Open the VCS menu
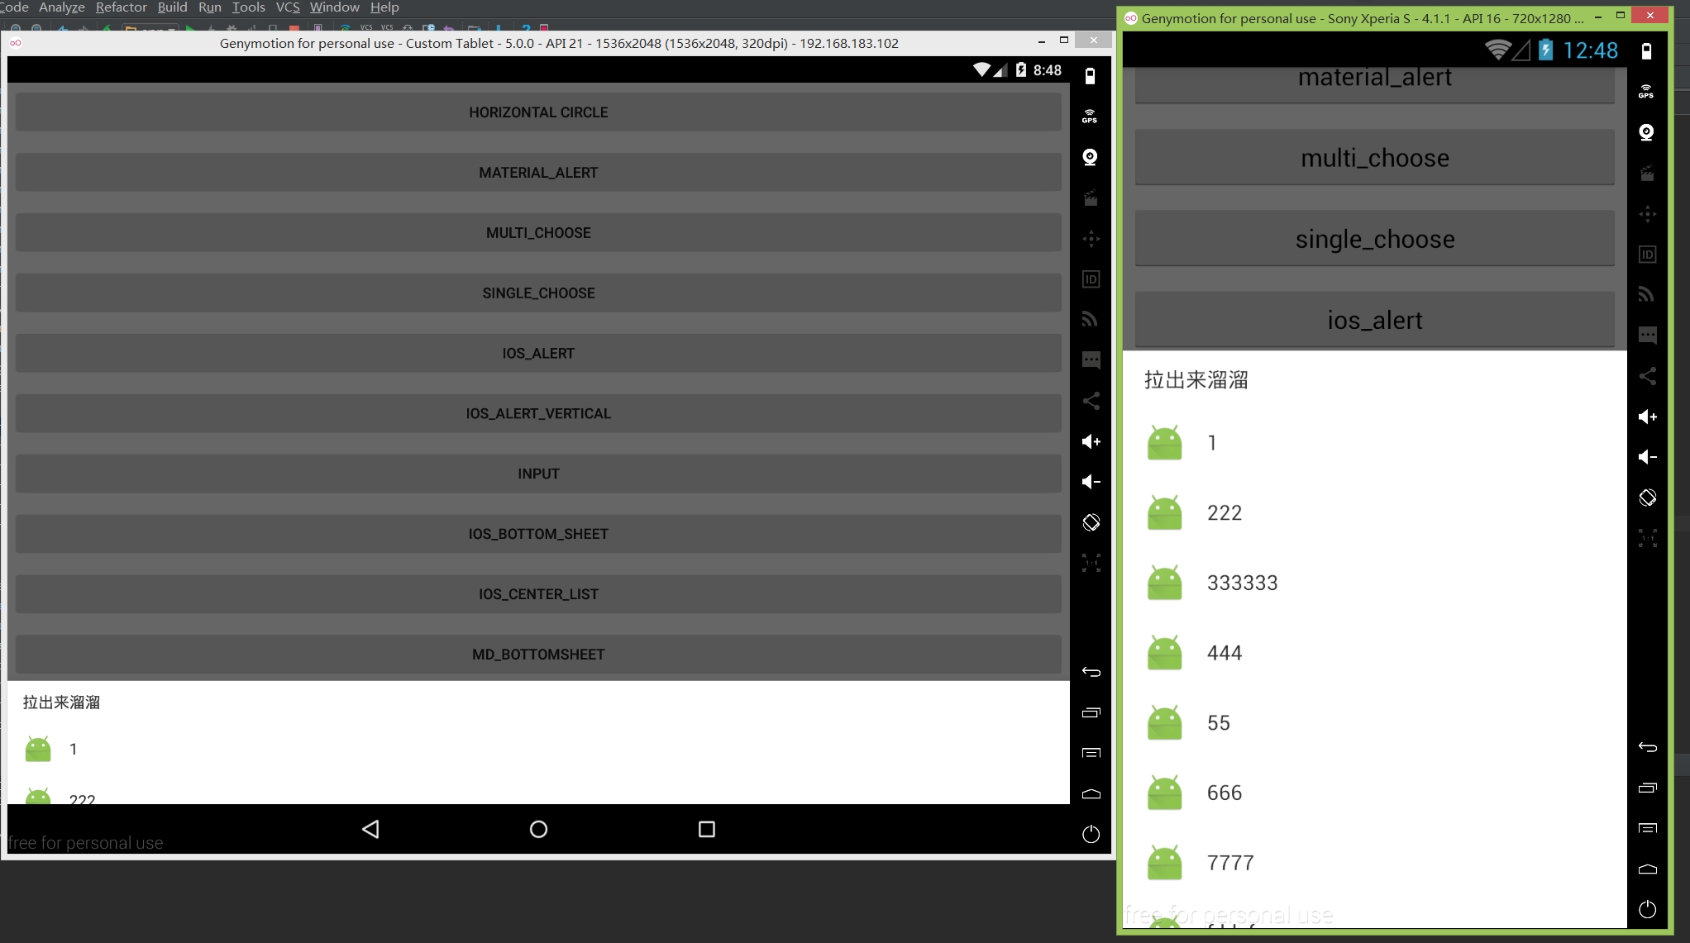 coord(287,7)
